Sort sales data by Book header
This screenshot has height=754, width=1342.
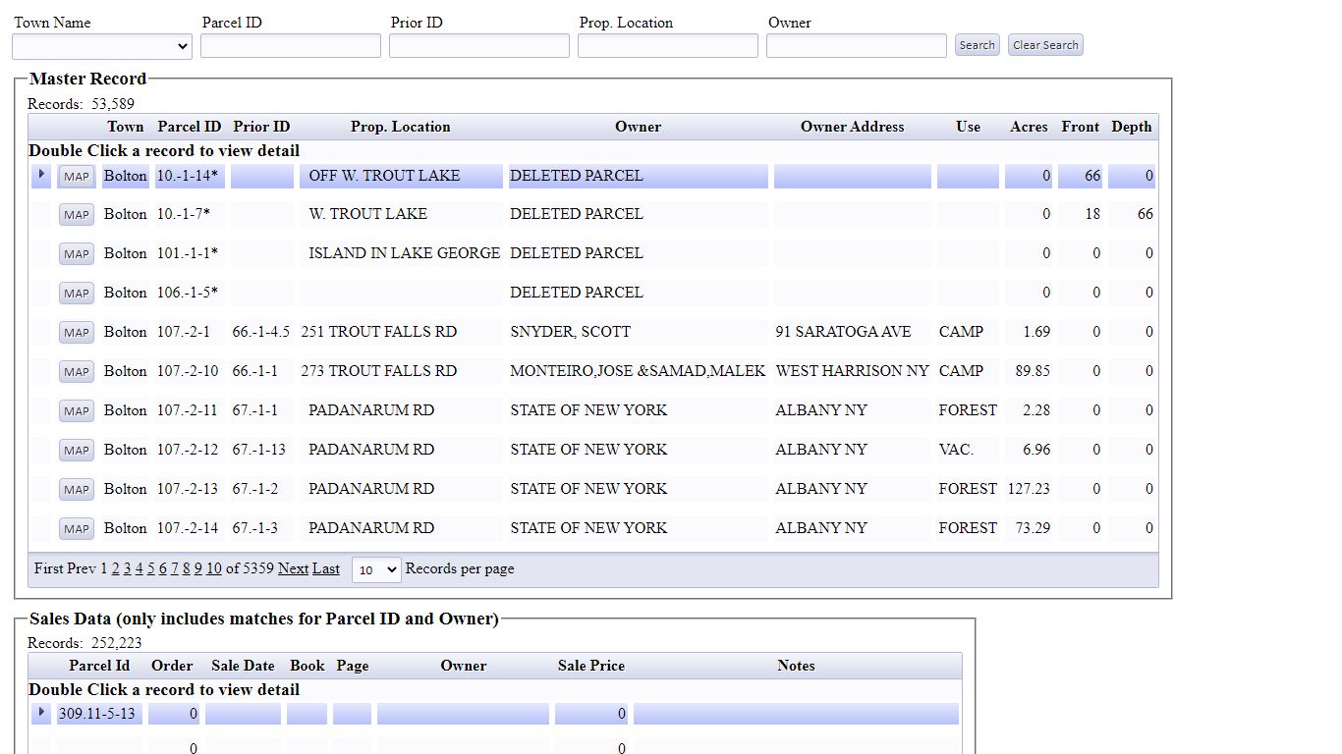pos(307,666)
